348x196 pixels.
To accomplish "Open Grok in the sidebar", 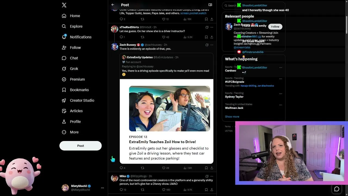I will (x=70, y=69).
